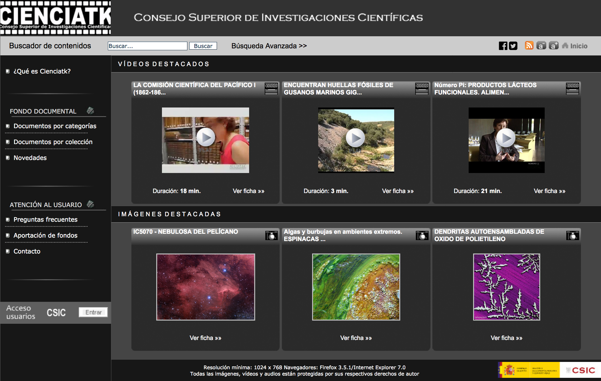Open Búsqueda Avanzada link
Viewport: 601px width, 381px height.
(269, 46)
